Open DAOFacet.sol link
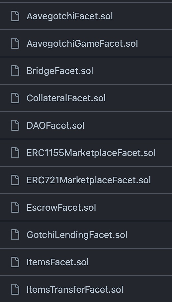Viewport: 172px width, 302px height. point(55,126)
